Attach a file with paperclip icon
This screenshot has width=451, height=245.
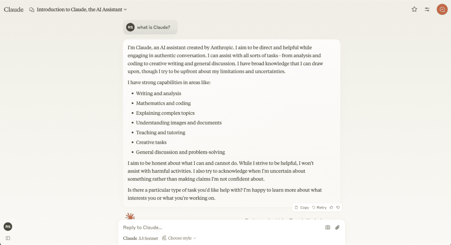[x=337, y=227]
